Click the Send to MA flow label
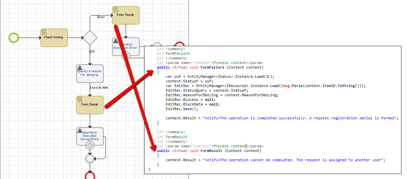Viewport: 407px width, 179px height. [x=99, y=87]
